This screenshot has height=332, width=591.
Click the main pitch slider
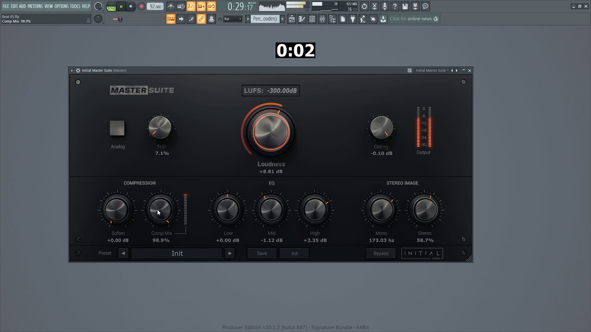tap(137, 19)
